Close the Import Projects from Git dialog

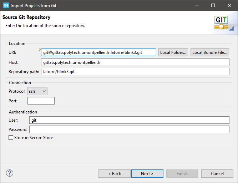pyautogui.click(x=229, y=5)
